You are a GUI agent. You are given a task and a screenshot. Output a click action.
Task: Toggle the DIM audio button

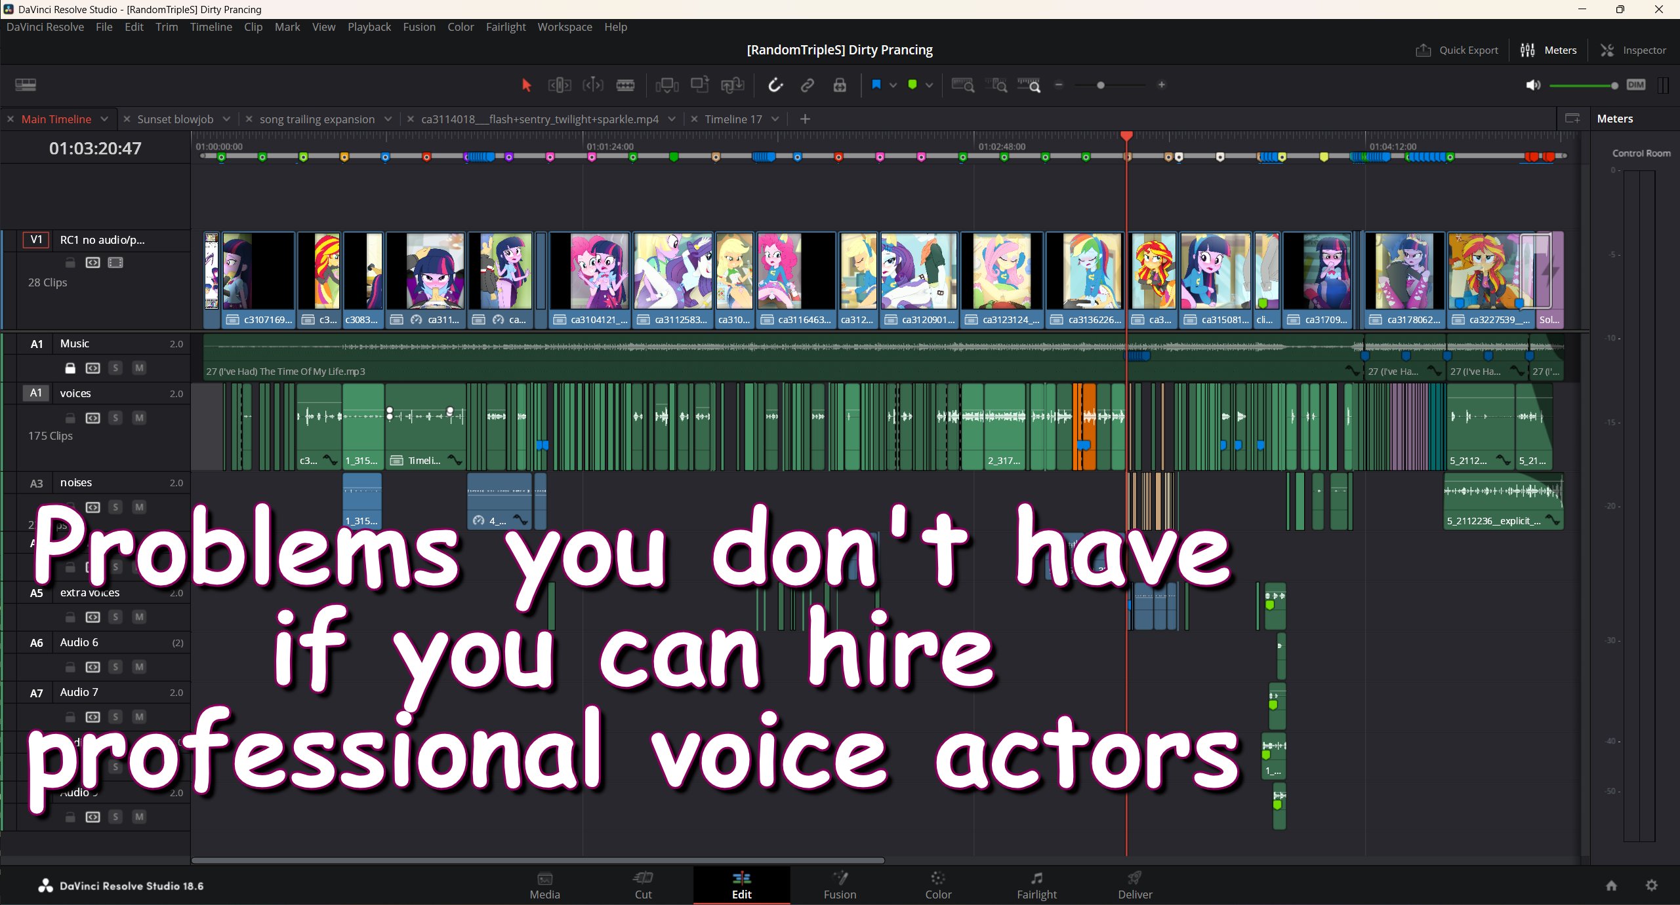(x=1636, y=85)
